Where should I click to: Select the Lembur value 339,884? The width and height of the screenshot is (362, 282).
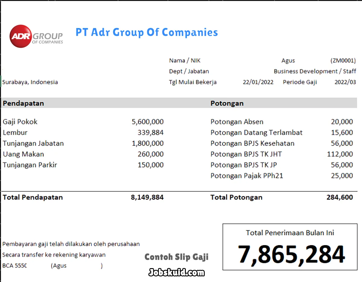(x=151, y=133)
